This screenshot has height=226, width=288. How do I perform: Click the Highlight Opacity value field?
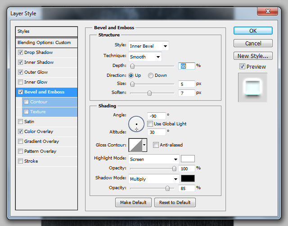click(187, 168)
